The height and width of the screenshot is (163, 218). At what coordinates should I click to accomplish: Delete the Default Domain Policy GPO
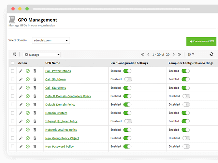point(35,105)
